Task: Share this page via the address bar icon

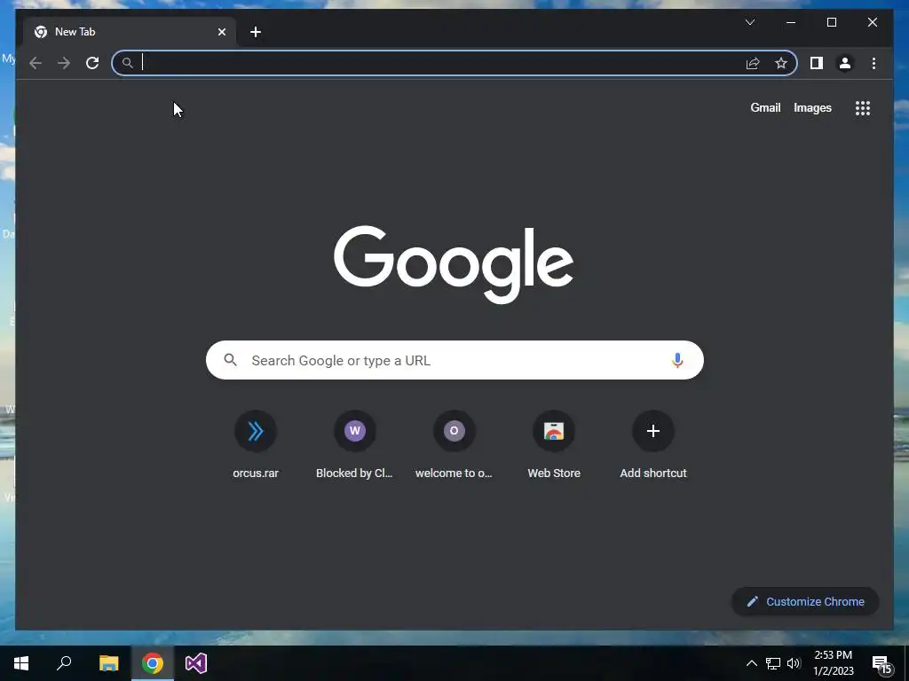Action: 753,63
